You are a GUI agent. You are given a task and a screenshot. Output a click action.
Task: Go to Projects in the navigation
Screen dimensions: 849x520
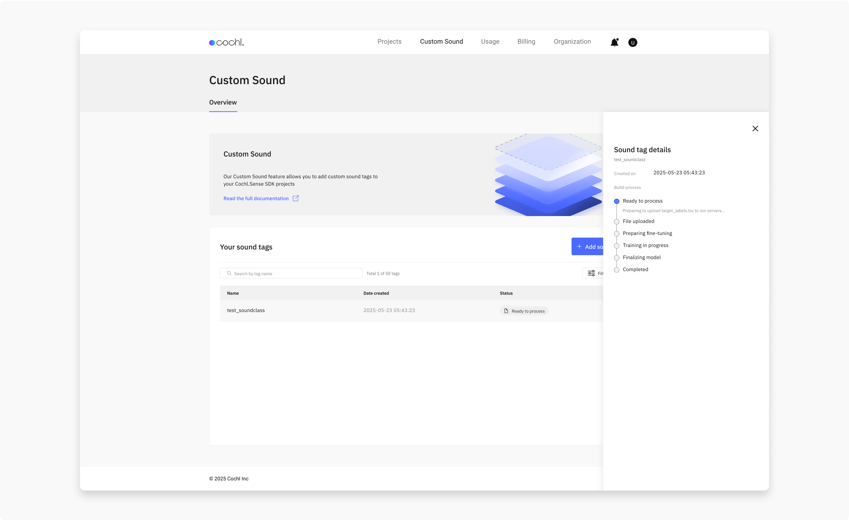[x=389, y=41]
